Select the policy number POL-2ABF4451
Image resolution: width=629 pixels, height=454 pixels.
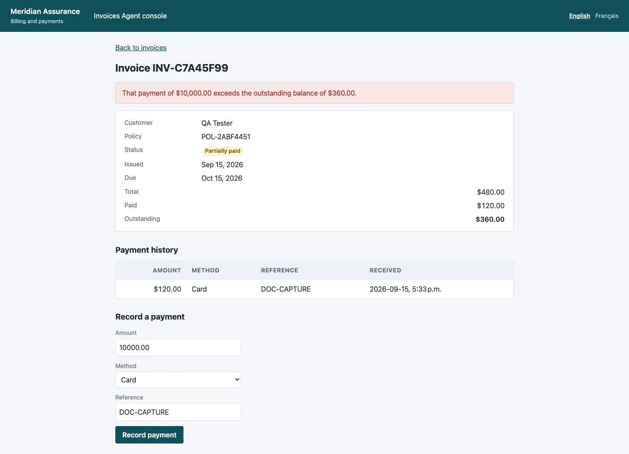(x=226, y=137)
